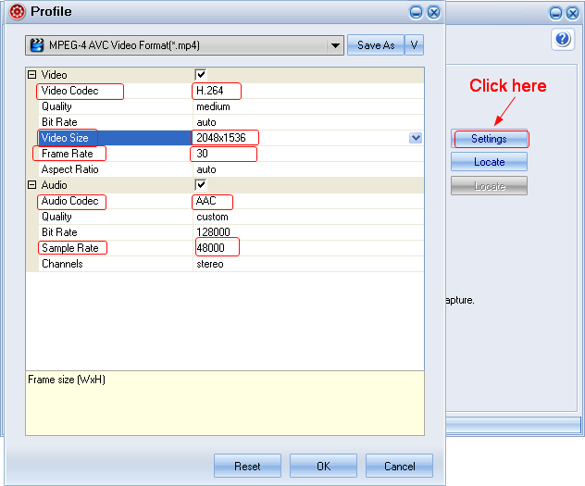
Task: Minimize the Profile dialog
Action: [x=416, y=12]
